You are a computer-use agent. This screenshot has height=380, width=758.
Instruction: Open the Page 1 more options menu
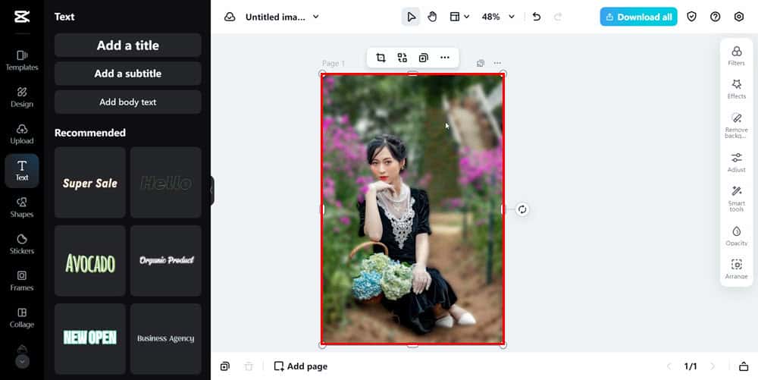point(497,64)
